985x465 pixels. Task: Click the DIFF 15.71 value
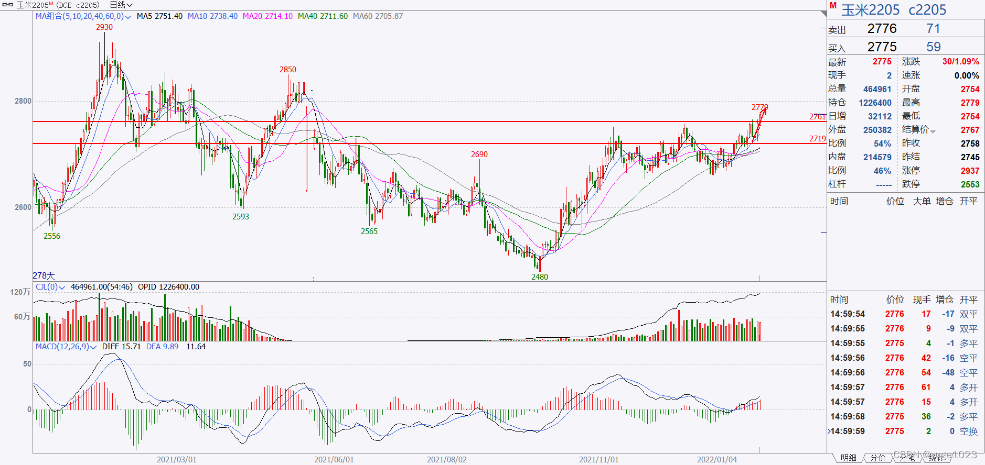tap(121, 347)
